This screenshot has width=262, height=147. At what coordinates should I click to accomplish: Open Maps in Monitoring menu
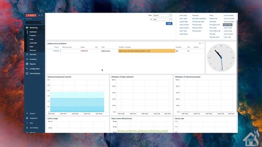(x=32, y=47)
